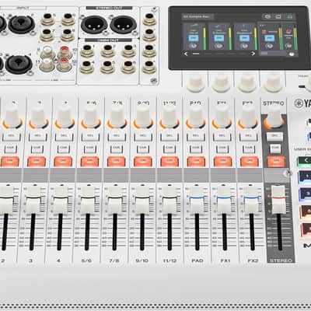Screen dimensions: 311x311
Task: Toggle the orange ON key for channel 11/12
Action: click(169, 162)
